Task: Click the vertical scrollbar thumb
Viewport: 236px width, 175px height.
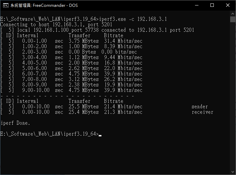Action: [233, 19]
